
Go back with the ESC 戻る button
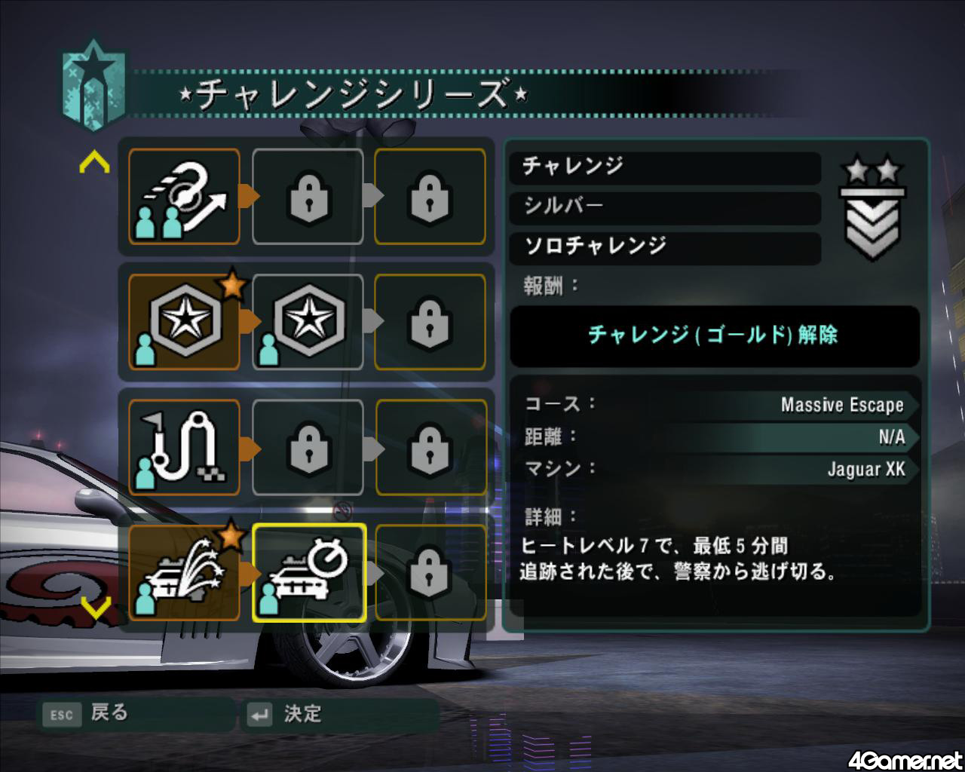click(x=136, y=714)
